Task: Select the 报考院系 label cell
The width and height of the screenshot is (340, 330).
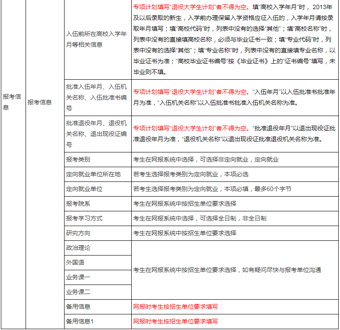Action: pos(78,204)
